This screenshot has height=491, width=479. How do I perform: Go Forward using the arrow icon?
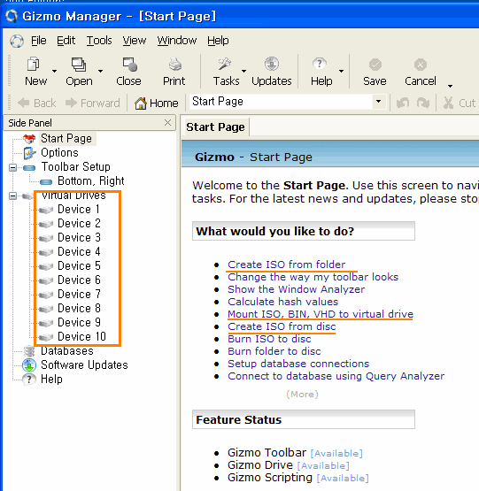[x=71, y=103]
